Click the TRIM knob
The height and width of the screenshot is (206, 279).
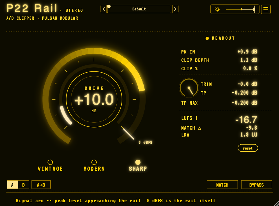click(189, 88)
